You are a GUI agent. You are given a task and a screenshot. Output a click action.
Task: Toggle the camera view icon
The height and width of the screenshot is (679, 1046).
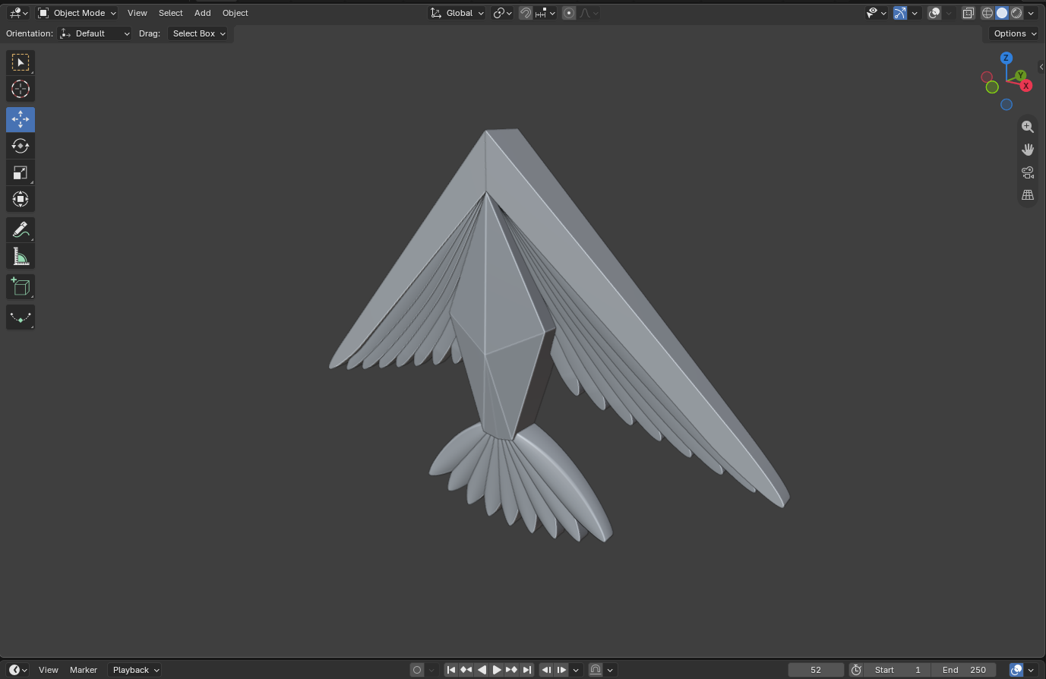[1028, 172]
